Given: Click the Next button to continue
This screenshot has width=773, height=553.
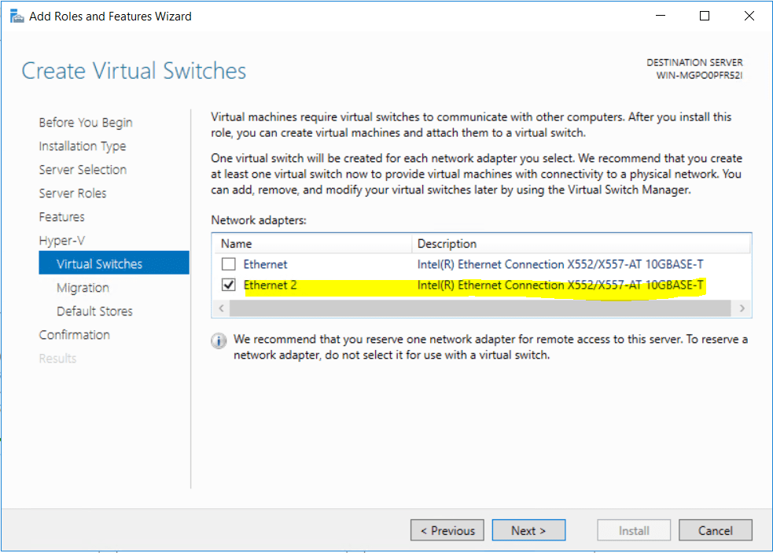Looking at the screenshot, I should pyautogui.click(x=528, y=529).
